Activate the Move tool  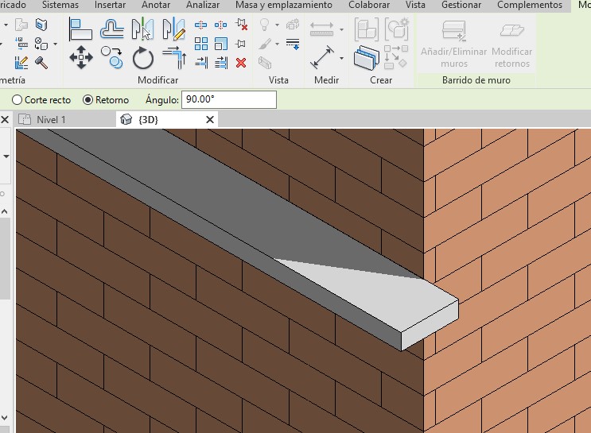pyautogui.click(x=80, y=57)
